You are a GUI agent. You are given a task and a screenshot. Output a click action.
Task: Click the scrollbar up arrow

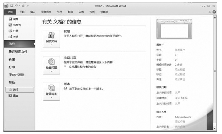215,17
